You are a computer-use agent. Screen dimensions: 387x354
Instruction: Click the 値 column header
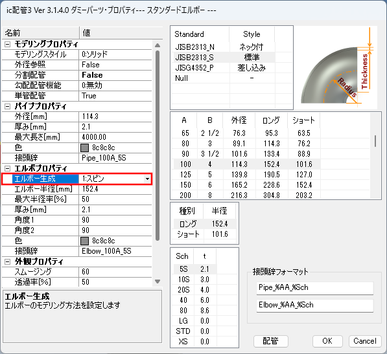coord(121,33)
